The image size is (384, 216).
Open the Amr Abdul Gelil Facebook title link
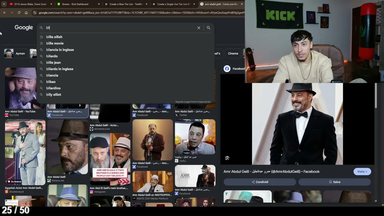pos(271,172)
